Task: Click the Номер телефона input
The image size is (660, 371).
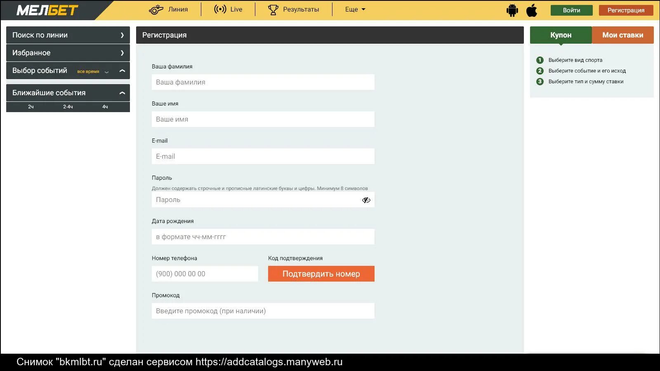Action: [205, 274]
